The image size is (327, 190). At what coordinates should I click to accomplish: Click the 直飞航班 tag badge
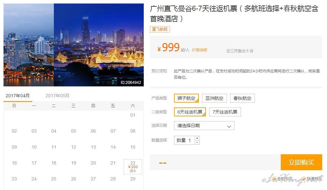coord(160,29)
